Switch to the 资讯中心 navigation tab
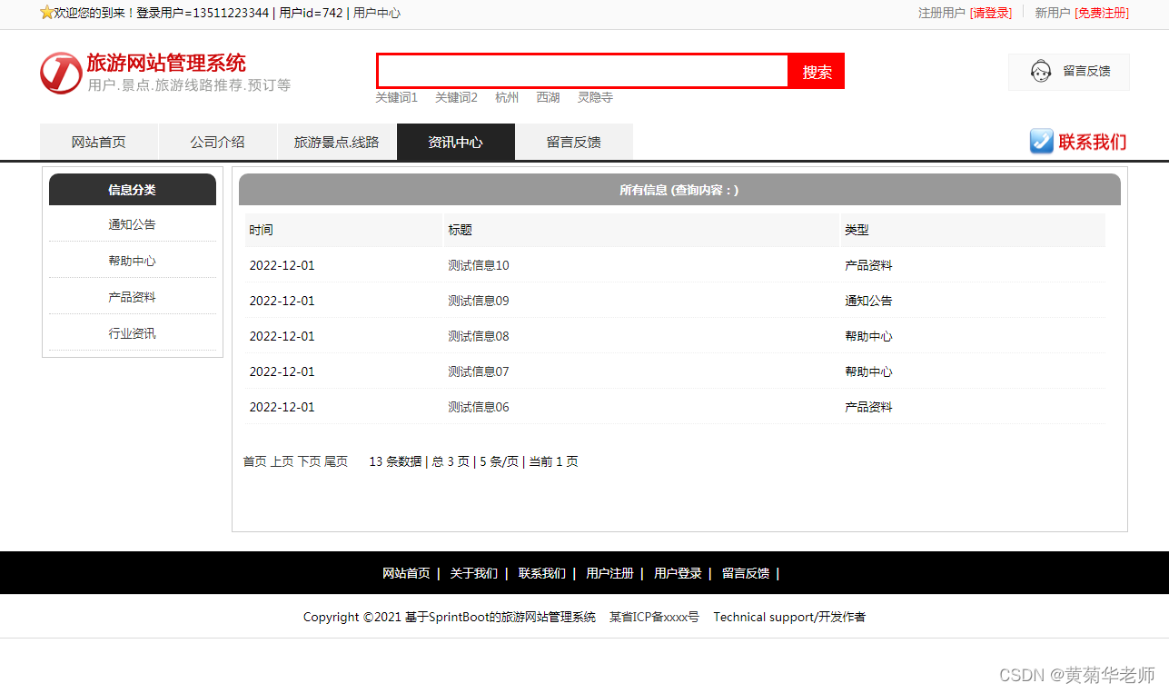Viewport: 1169px width, 693px height. coord(456,142)
